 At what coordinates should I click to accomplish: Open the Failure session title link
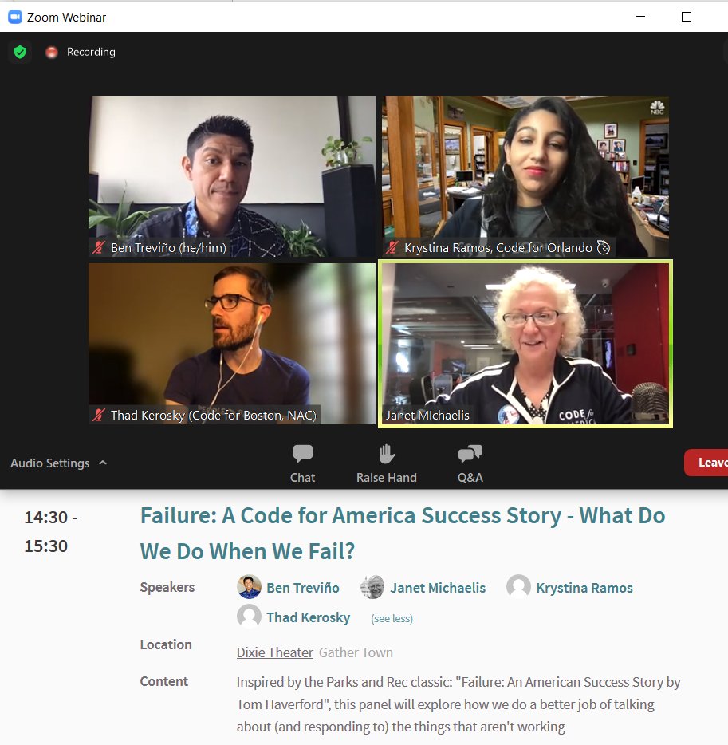pyautogui.click(x=402, y=534)
